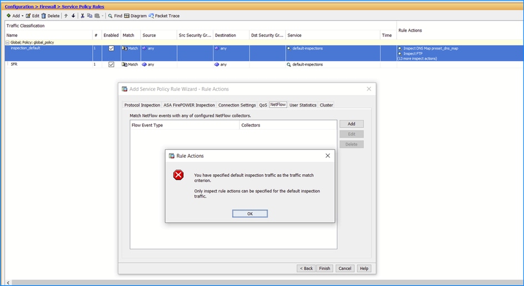
Task: Click Finish in the wizard
Action: [325, 268]
